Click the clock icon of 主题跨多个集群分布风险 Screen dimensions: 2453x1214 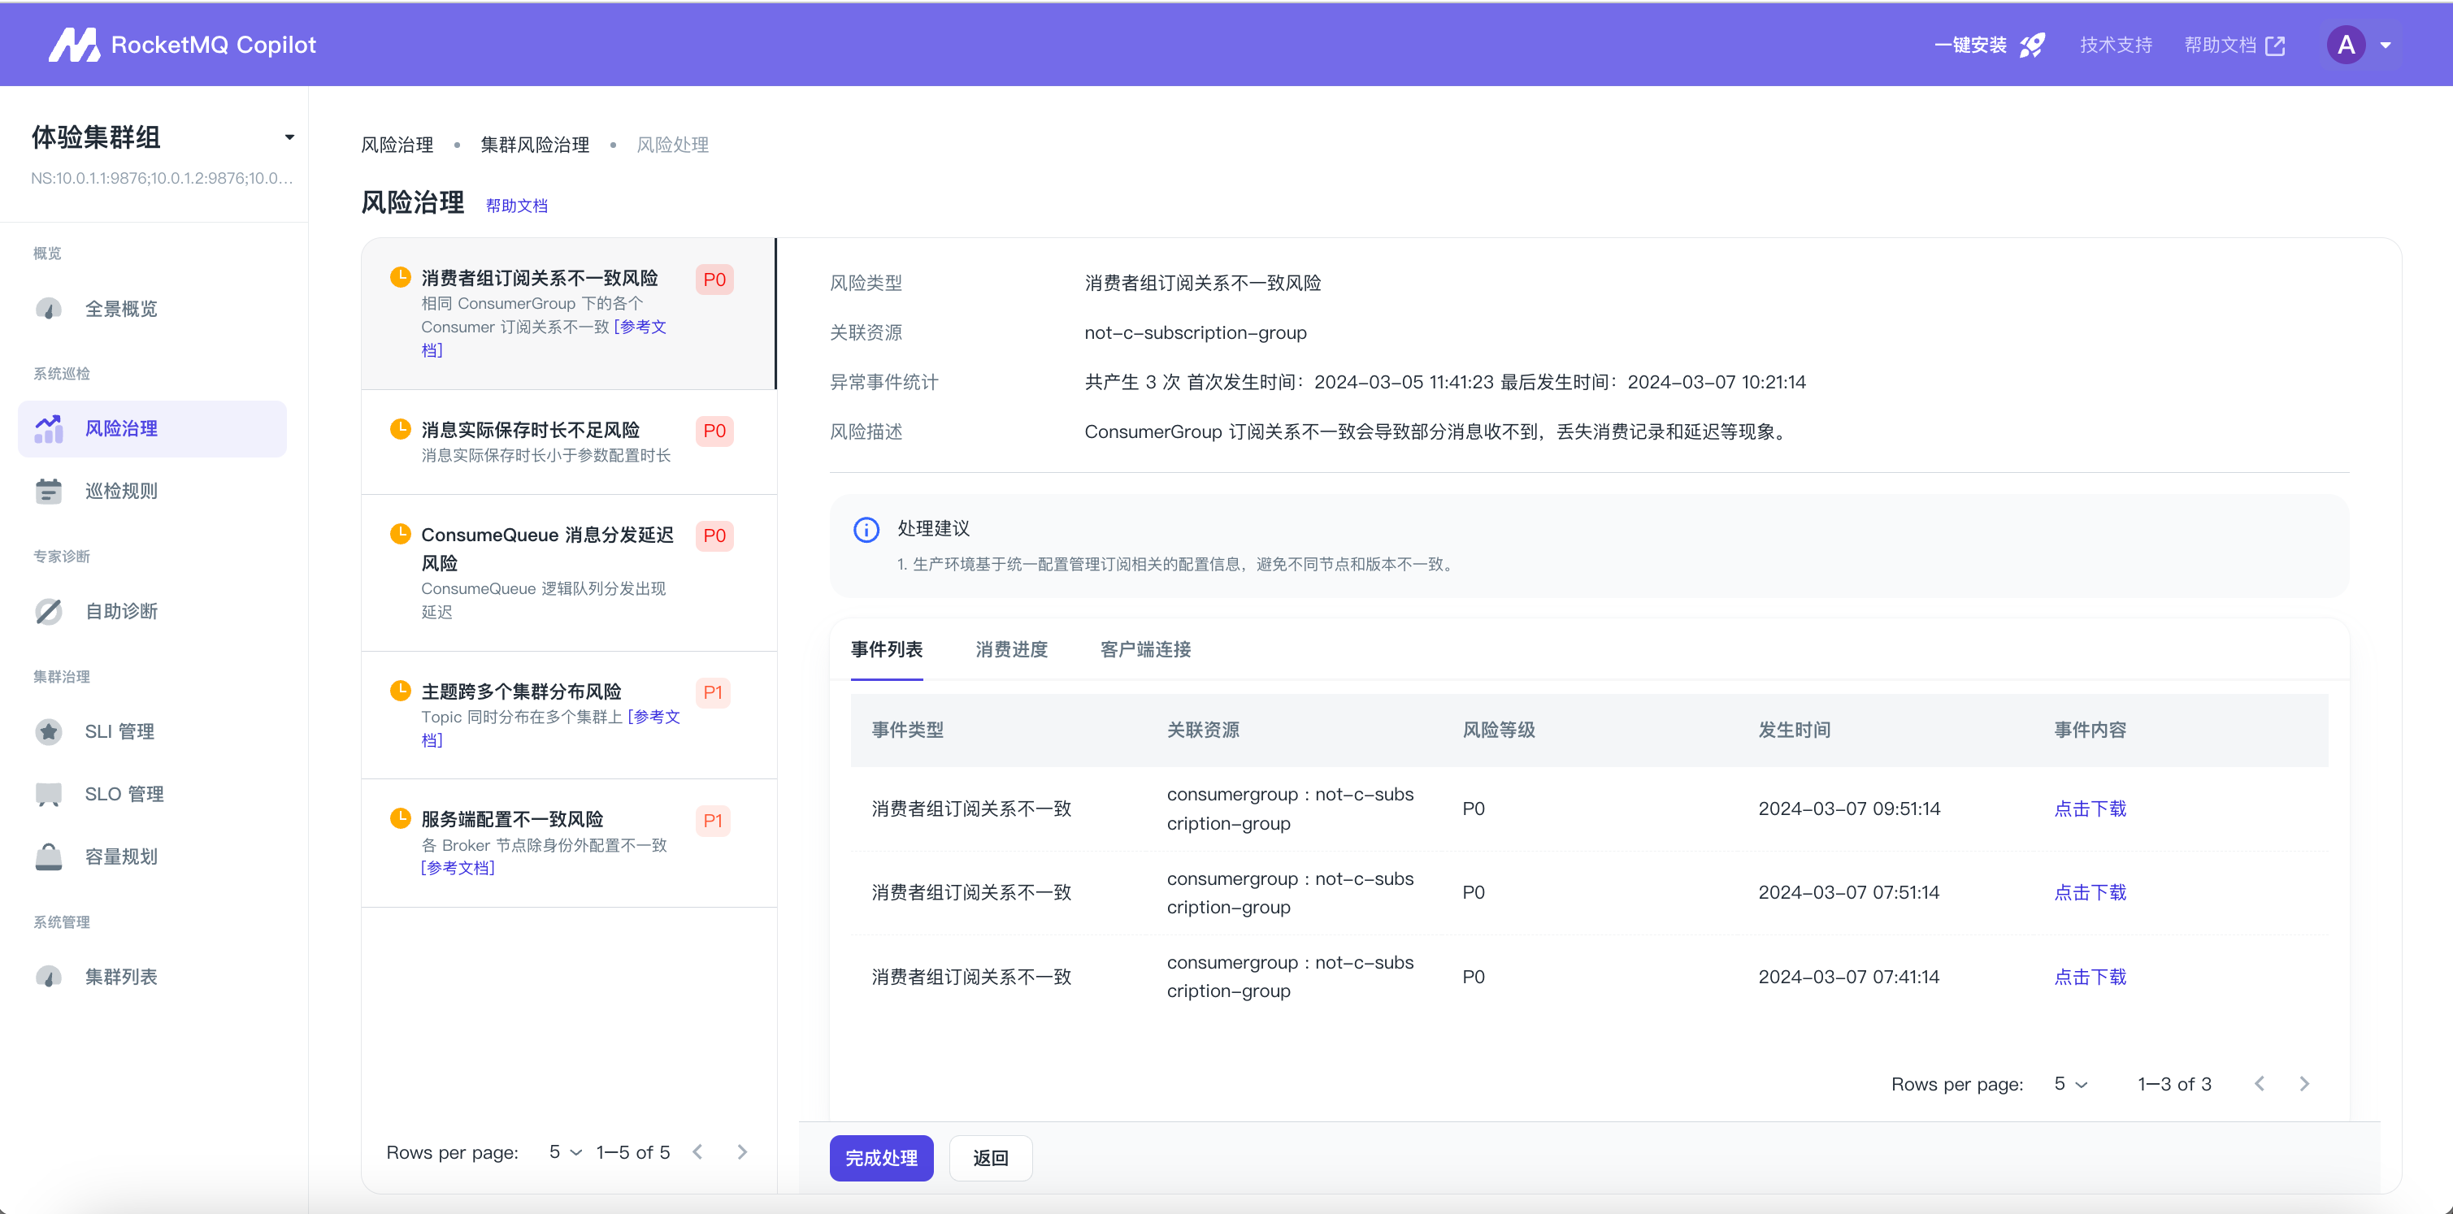click(x=401, y=691)
